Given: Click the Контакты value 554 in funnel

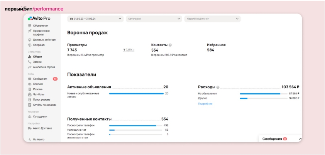Looking at the screenshot, I should point(155,50).
